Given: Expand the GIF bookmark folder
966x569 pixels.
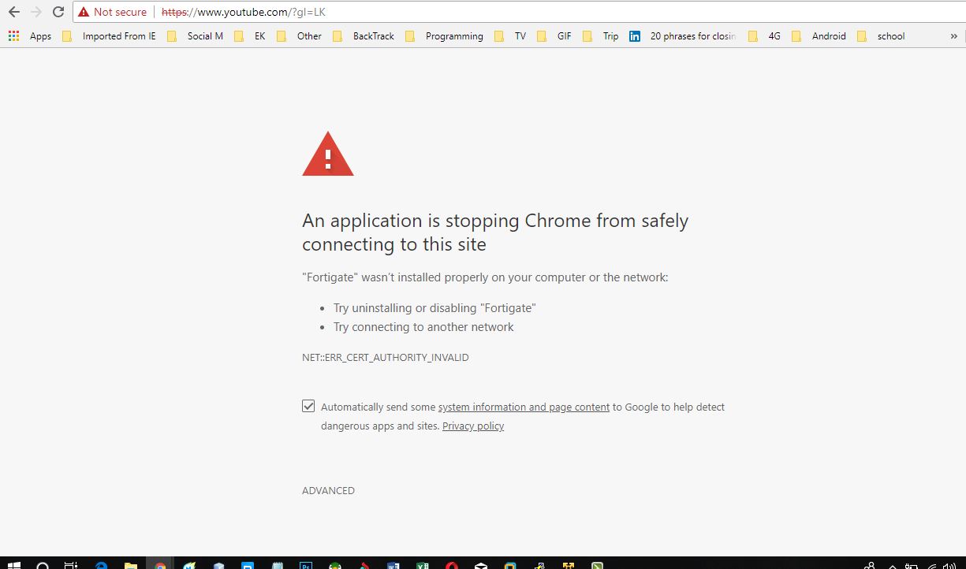Looking at the screenshot, I should coord(554,36).
